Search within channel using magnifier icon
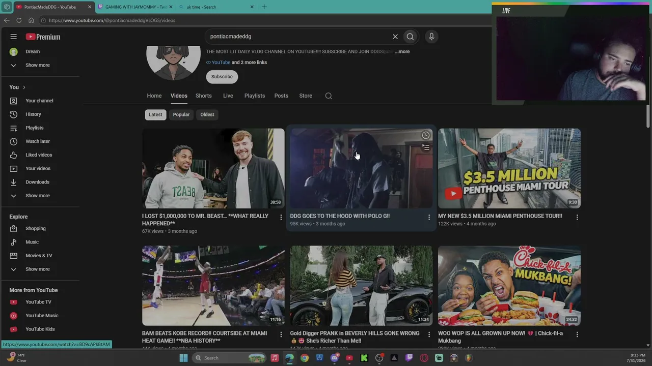This screenshot has width=652, height=366. coord(329,96)
